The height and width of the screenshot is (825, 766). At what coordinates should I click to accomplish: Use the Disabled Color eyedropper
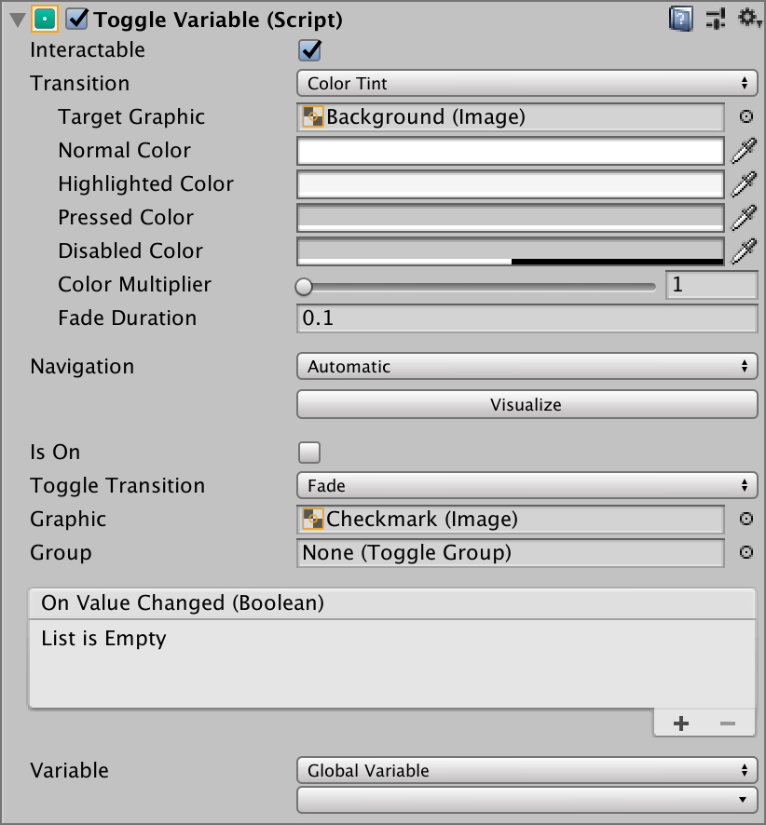pyautogui.click(x=744, y=251)
